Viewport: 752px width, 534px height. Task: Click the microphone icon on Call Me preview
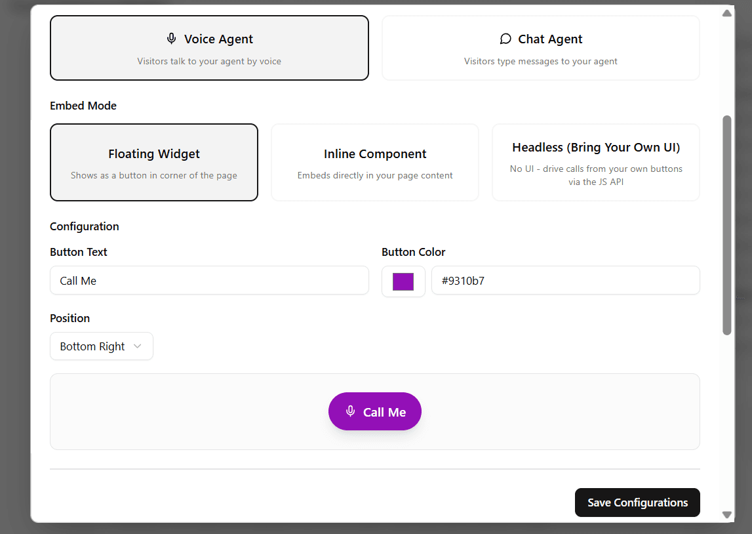tap(351, 411)
